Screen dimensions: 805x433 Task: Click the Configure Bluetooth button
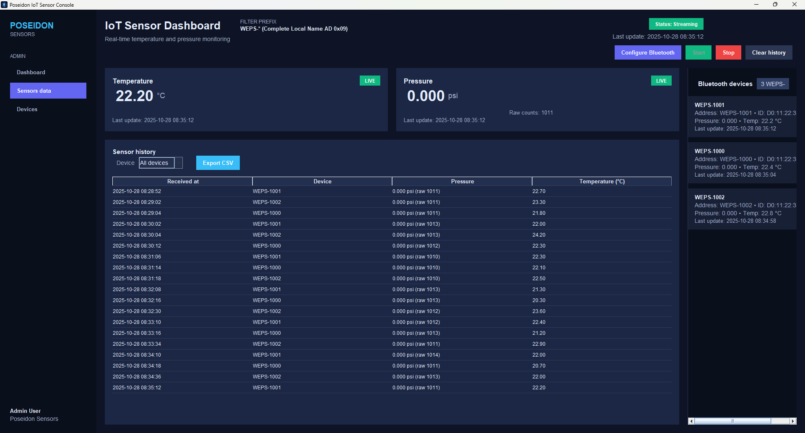click(648, 52)
